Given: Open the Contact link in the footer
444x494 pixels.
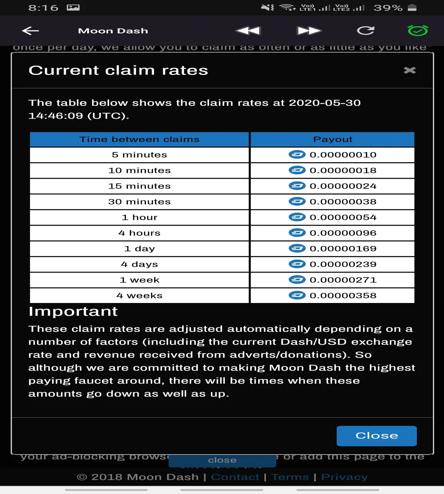Looking at the screenshot, I should coord(235,477).
